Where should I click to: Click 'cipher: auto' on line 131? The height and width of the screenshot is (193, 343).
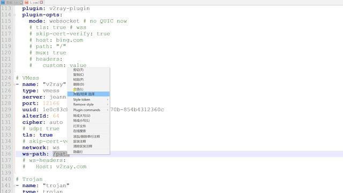tap(42, 122)
